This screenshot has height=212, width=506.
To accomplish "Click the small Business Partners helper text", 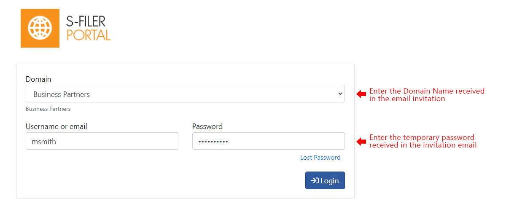I will 48,109.
